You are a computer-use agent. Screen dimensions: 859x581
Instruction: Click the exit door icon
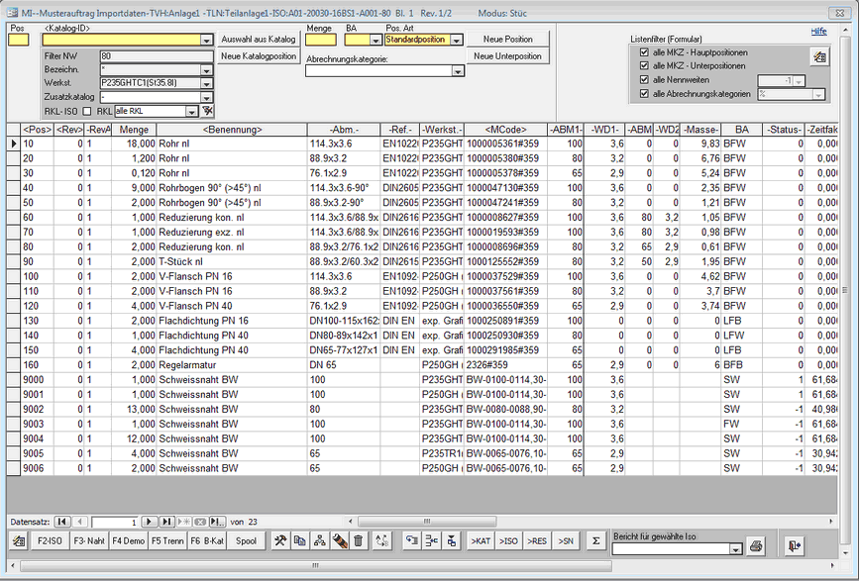[x=794, y=544]
